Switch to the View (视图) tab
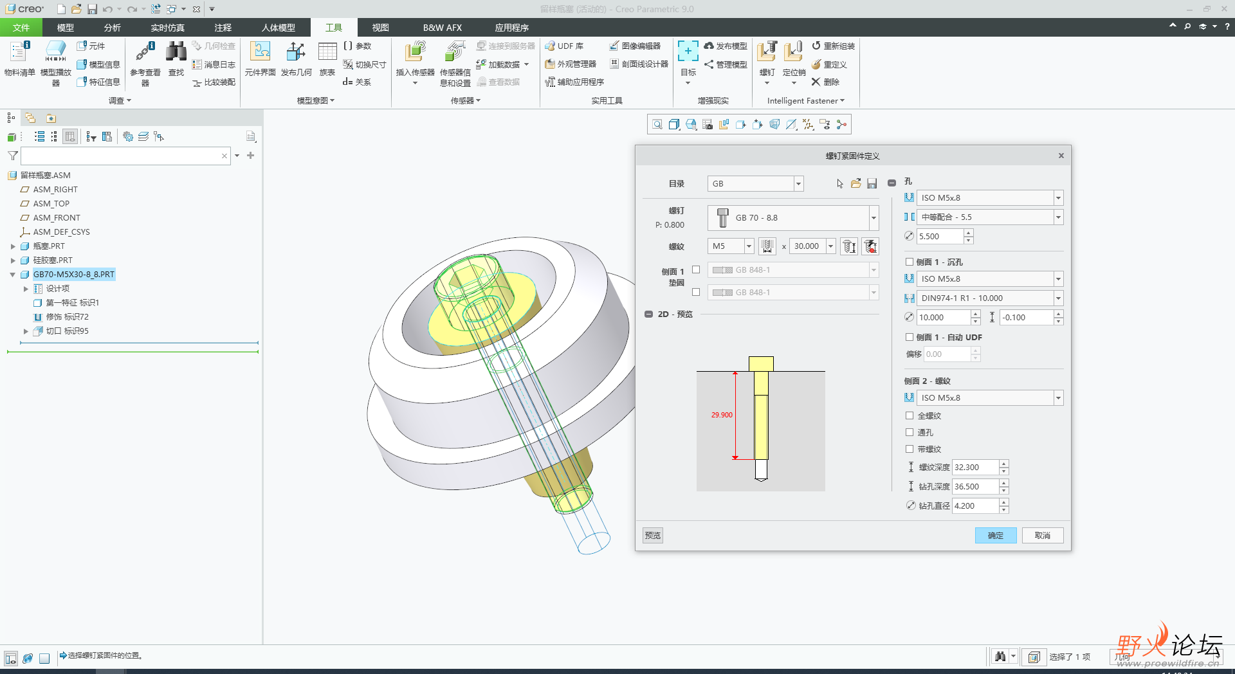1235x674 pixels. point(380,28)
